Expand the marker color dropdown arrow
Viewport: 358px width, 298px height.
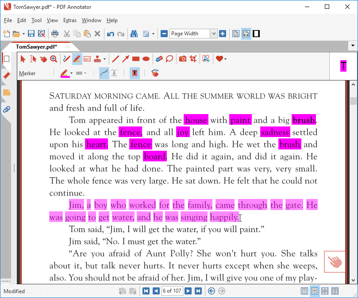(71, 73)
